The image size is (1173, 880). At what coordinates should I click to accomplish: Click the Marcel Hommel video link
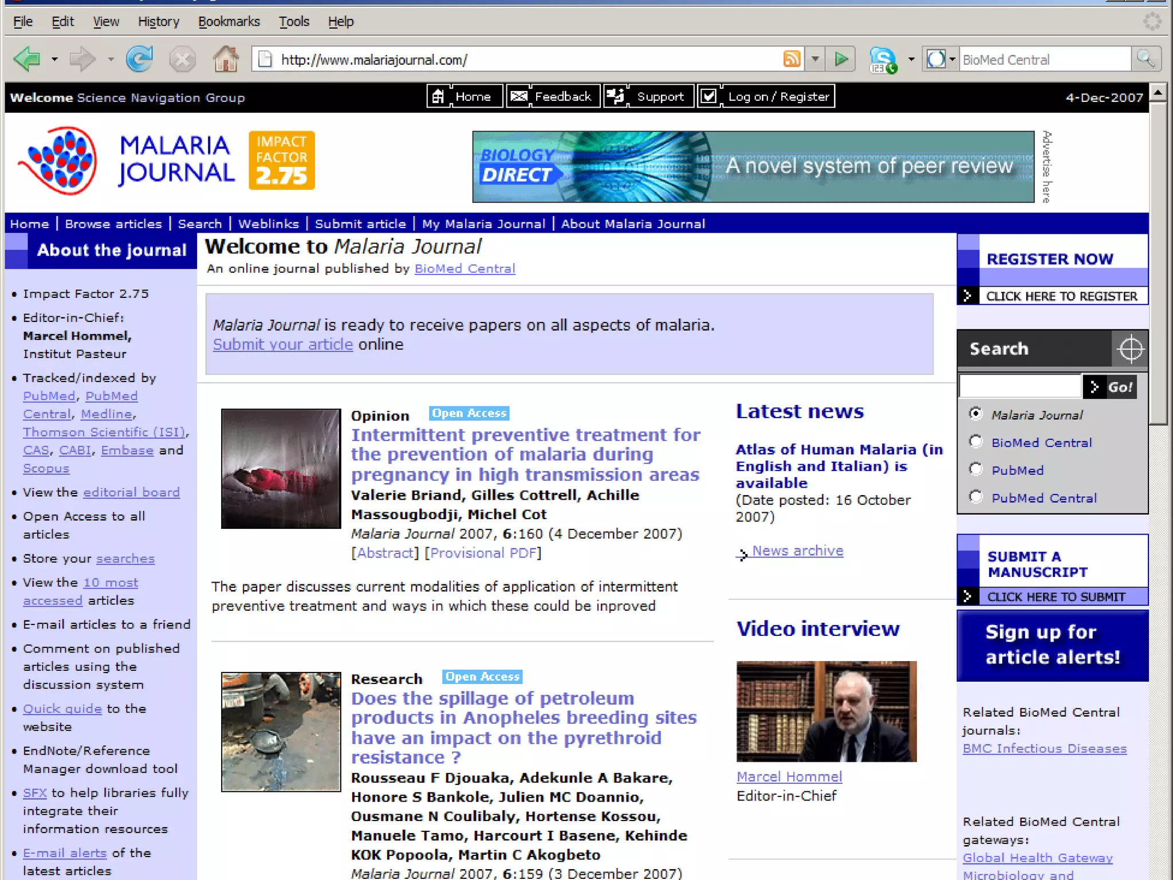click(x=789, y=777)
